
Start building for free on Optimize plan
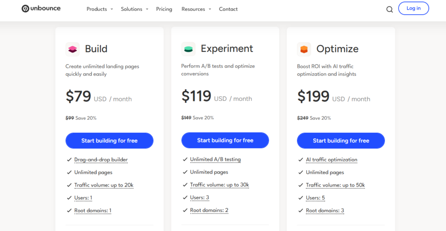(341, 141)
